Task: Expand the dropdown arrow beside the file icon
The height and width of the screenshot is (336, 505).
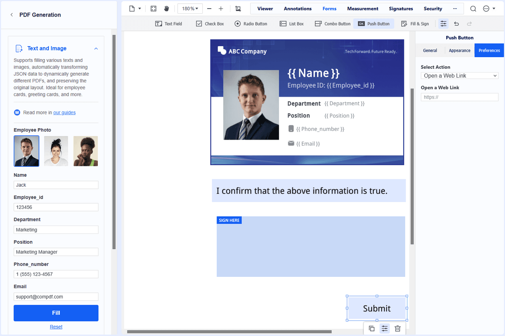Action: pyautogui.click(x=140, y=9)
